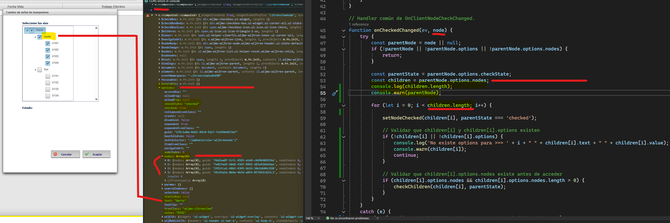Toggle the Todas checkbox in the tree
This screenshot has height=223, width=670.
click(x=32, y=30)
